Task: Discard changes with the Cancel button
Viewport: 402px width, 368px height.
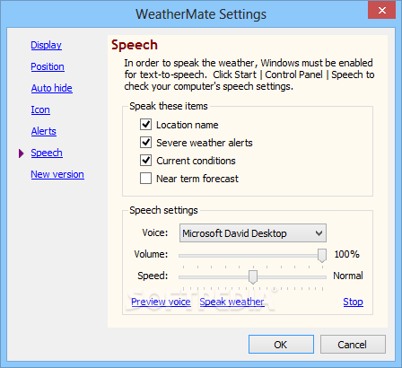Action: coord(353,345)
